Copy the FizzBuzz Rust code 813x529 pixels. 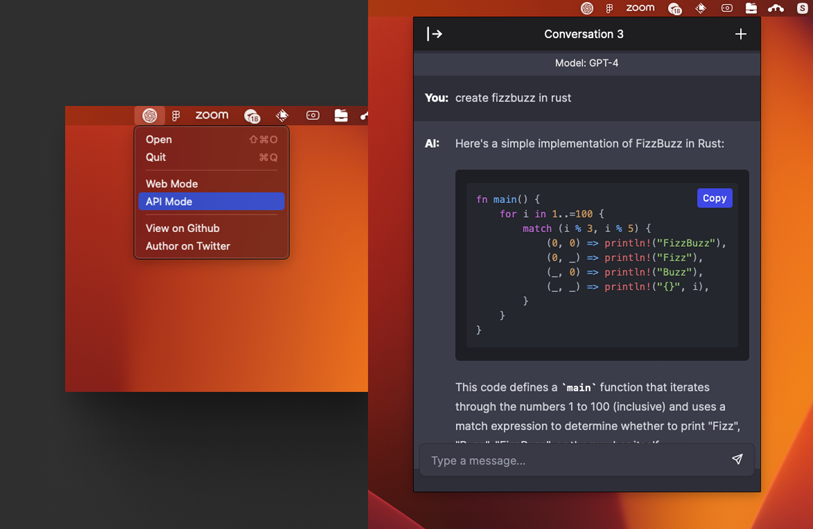(714, 198)
